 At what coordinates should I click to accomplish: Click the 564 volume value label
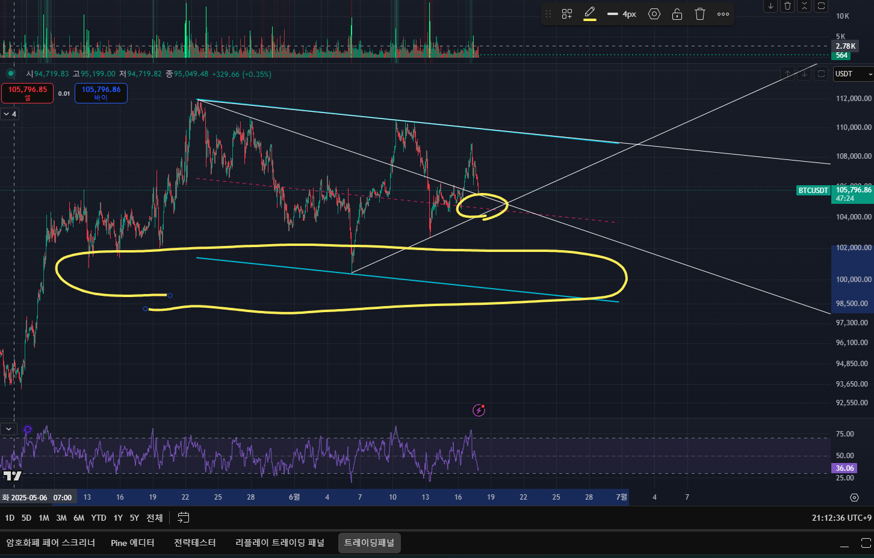tap(841, 55)
